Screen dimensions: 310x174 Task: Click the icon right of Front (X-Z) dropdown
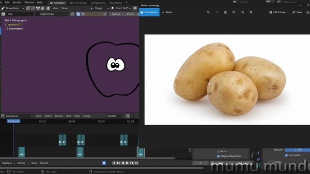click(135, 8)
